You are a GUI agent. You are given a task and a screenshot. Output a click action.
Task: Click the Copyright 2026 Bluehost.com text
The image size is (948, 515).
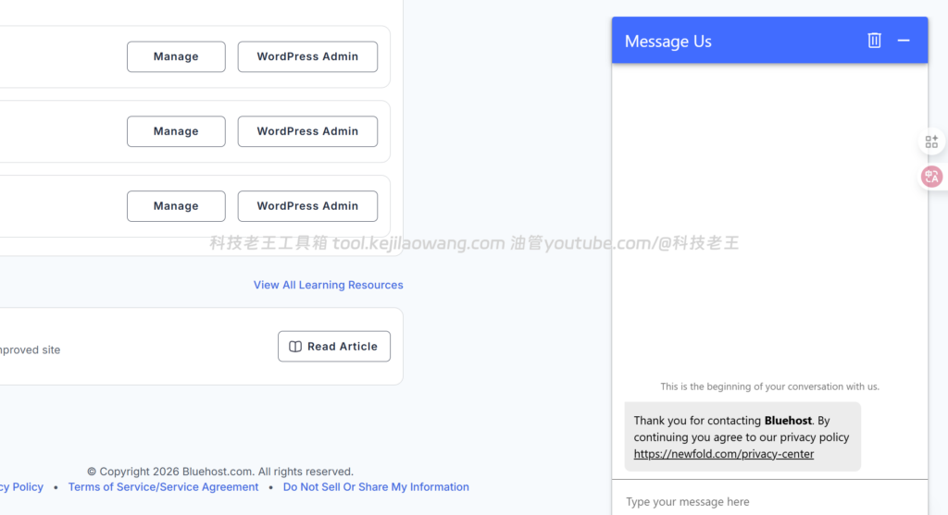click(x=220, y=472)
